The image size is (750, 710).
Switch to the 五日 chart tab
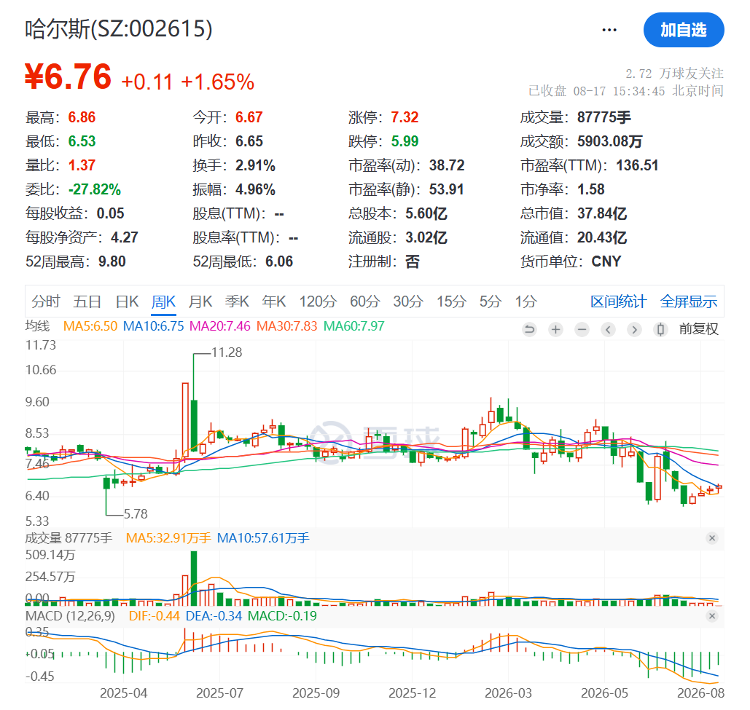pyautogui.click(x=87, y=302)
